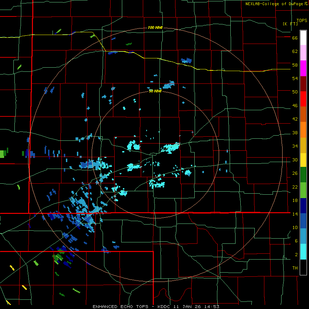309x309 pixels.
Task: Click the legend value '58'
Action: coord(295,65)
